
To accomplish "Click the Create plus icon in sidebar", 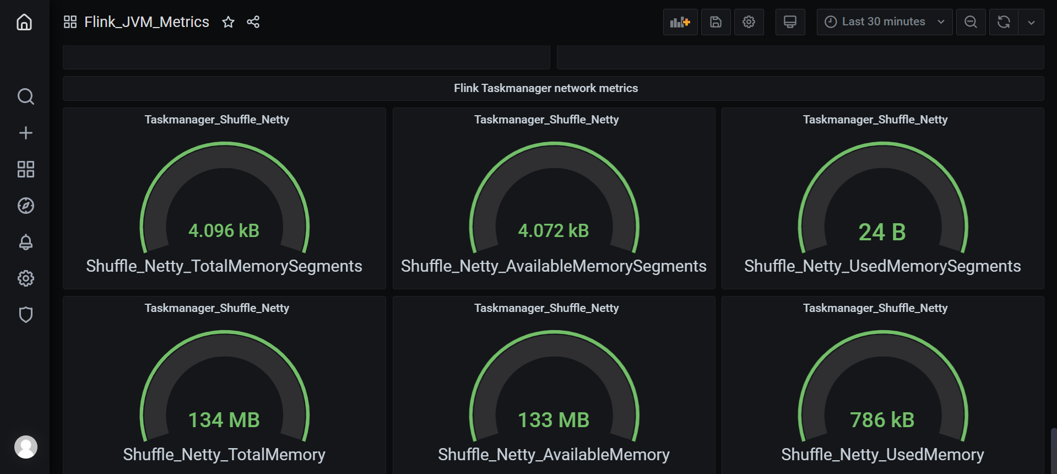I will click(x=25, y=133).
